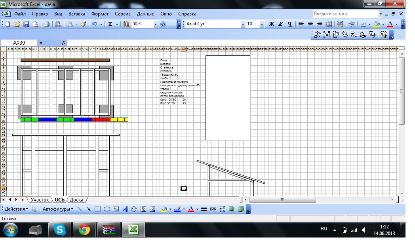Create a new workbook with New icon
Viewport: 415px width, 247px height.
pyautogui.click(x=8, y=24)
